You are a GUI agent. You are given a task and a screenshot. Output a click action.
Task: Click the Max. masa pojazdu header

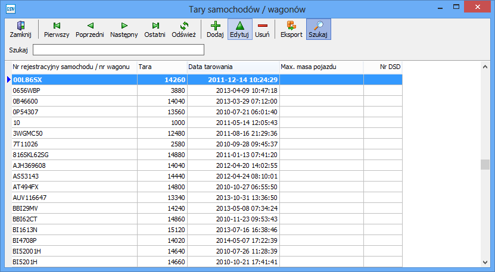322,67
